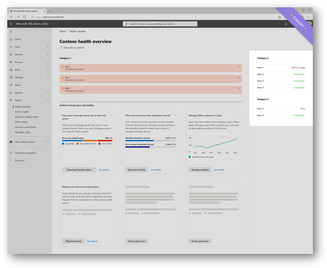Expand the Users menu chevron
Viewport: 327px width, 268px height.
click(x=48, y=47)
